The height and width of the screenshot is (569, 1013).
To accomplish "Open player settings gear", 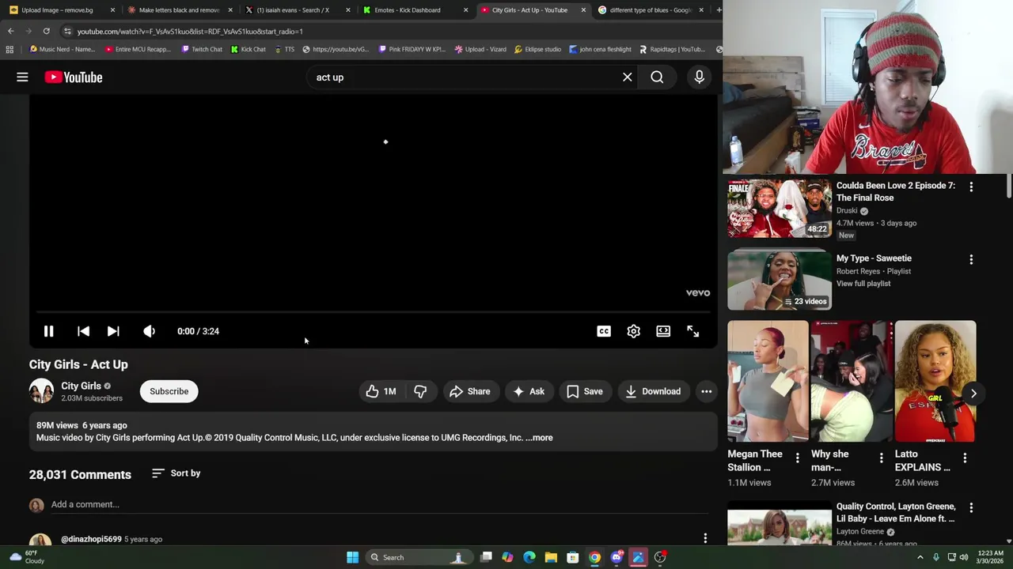I will [633, 331].
